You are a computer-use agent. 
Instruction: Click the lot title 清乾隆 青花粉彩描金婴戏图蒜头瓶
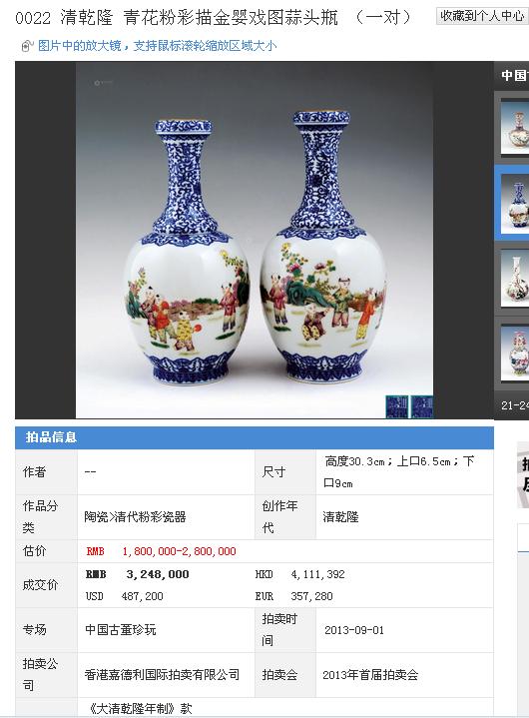199,18
